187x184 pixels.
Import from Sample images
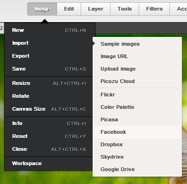(137, 44)
